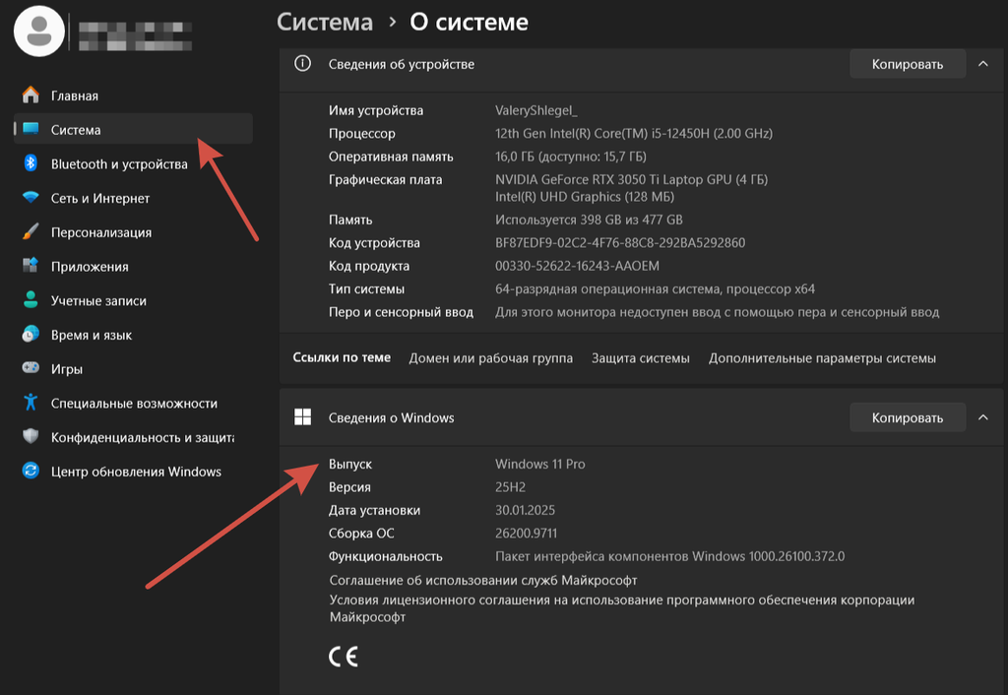The width and height of the screenshot is (1008, 695).
Task: Click system type 64-разрядная операционная система
Action: [655, 288]
